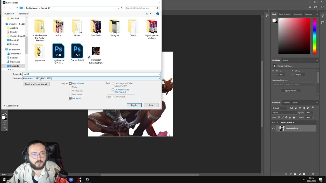Pick a color in the red gradient field

tap(294, 36)
